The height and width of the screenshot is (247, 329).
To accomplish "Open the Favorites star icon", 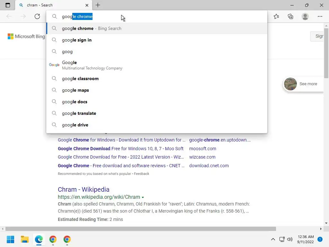I will point(276,16).
